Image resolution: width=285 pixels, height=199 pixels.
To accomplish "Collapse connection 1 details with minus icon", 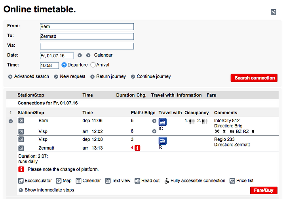I will tap(11, 121).
